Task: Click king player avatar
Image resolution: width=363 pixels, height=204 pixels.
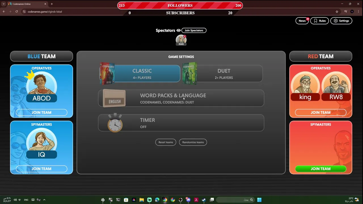Action: [305, 86]
